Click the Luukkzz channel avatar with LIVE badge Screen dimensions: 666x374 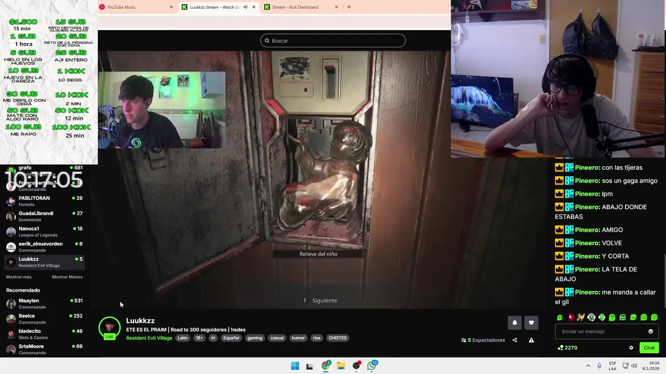(x=109, y=328)
